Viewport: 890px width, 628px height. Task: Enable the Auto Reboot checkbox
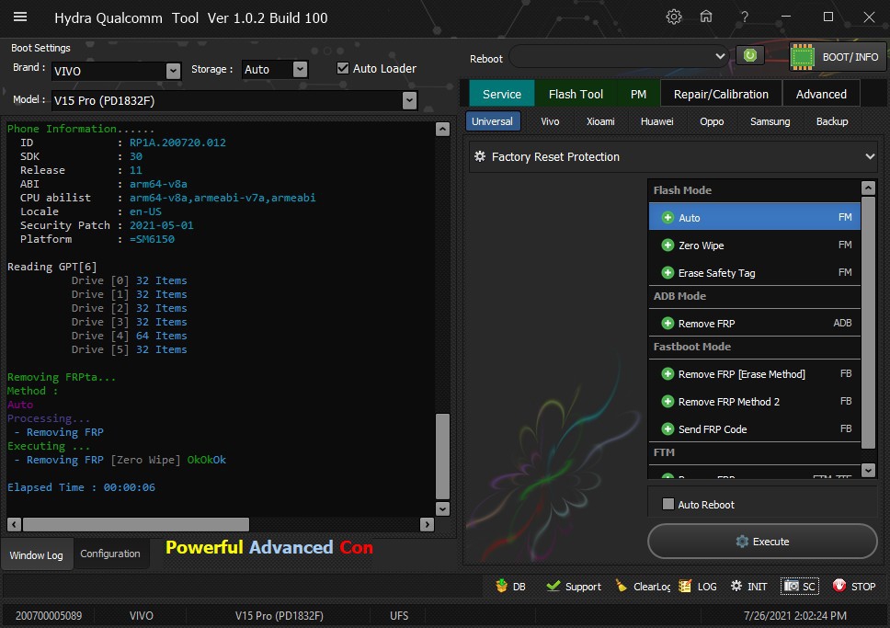668,504
